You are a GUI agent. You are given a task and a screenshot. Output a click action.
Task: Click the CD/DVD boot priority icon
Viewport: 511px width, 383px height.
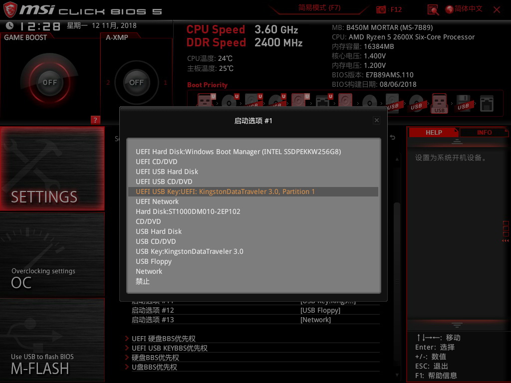pyautogui.click(x=370, y=102)
